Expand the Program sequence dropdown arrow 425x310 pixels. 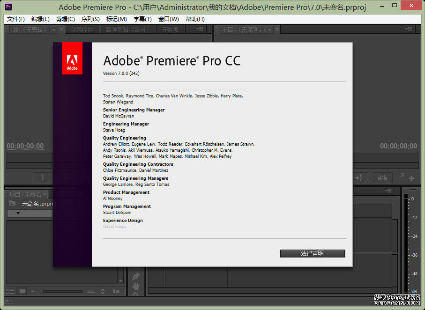(269, 30)
